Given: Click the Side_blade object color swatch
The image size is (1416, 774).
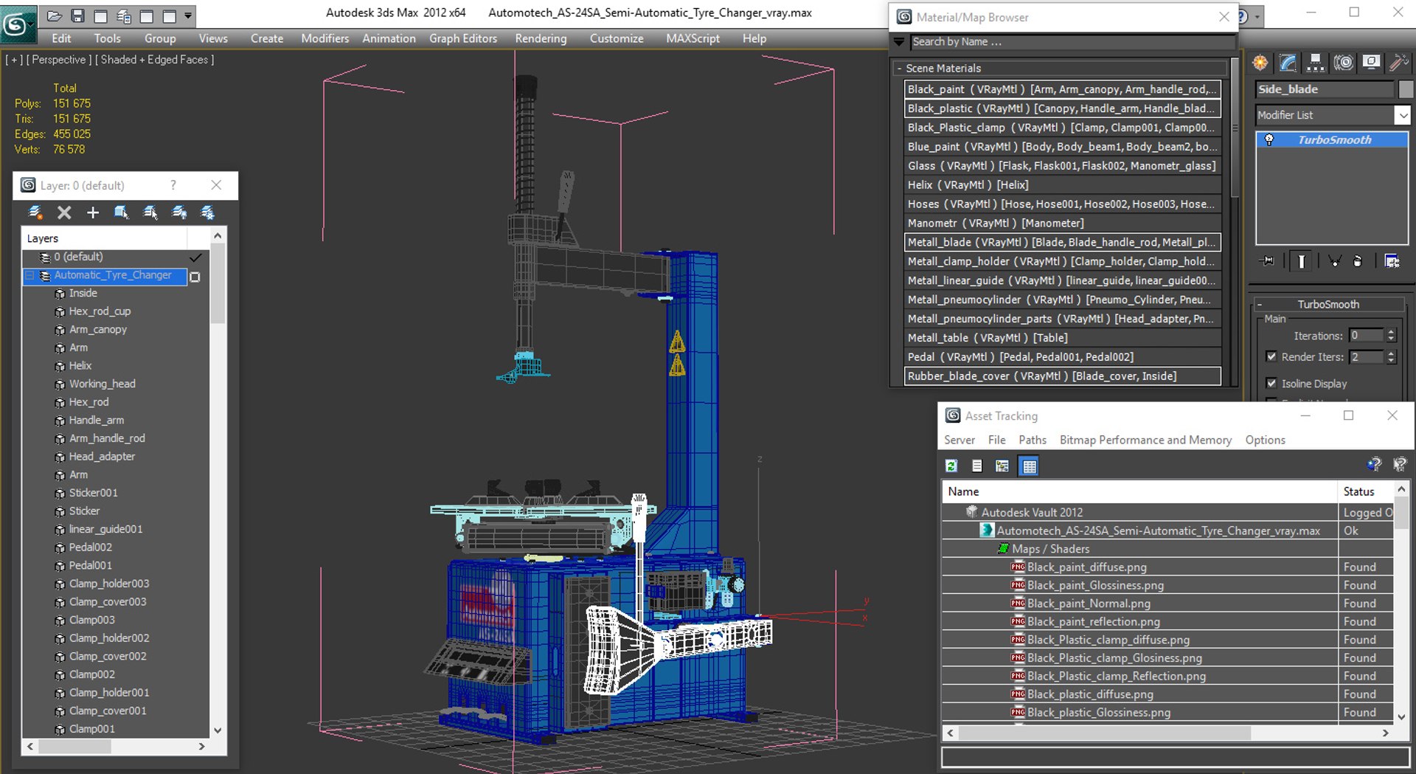Looking at the screenshot, I should click(x=1406, y=89).
